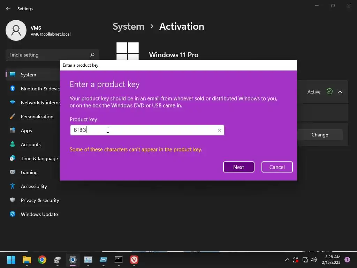Open the Windows Start menu
The height and width of the screenshot is (268, 357).
pos(11,260)
